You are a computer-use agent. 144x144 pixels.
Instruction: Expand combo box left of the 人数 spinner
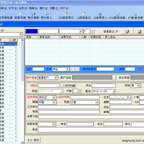click(81, 31)
